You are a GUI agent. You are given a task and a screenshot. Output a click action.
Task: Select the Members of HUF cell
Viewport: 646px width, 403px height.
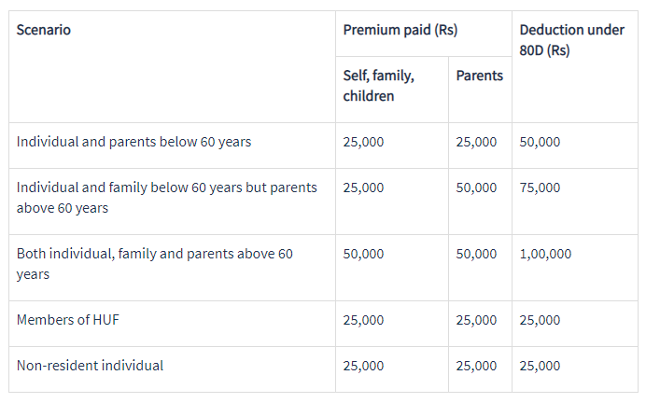pos(68,320)
